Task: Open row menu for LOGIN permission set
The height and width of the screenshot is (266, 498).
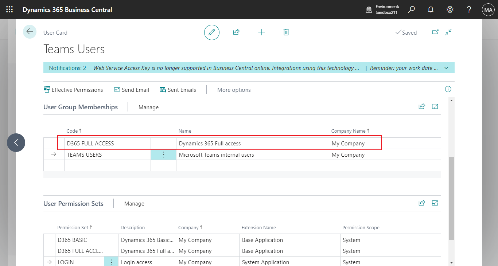Action: [x=111, y=262]
